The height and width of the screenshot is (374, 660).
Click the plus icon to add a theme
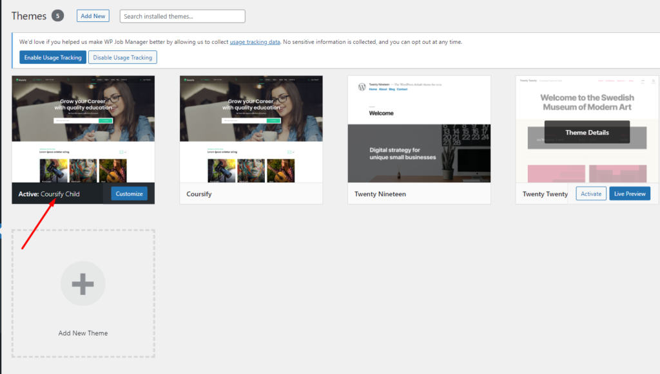pyautogui.click(x=83, y=284)
